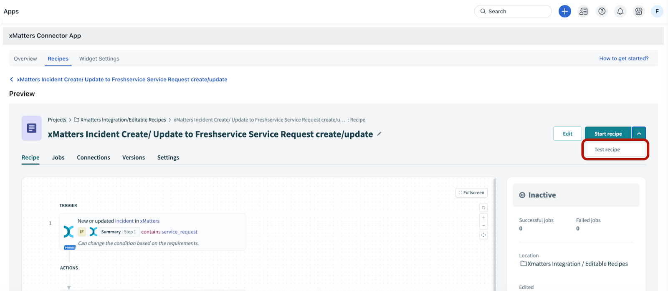Click the small xMatters icon before Summary
668x291 pixels.
point(94,232)
